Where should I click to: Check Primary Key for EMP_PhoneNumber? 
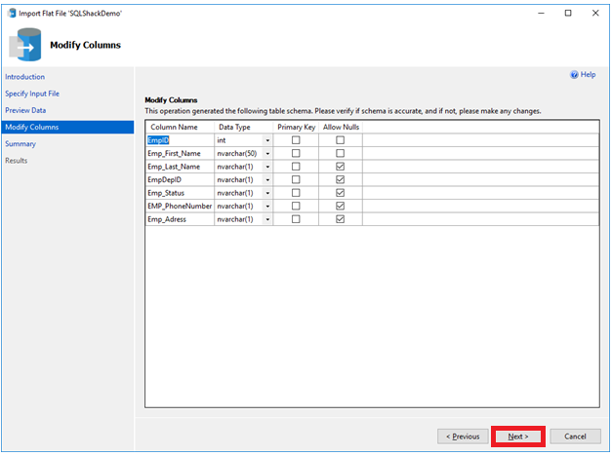tap(296, 206)
